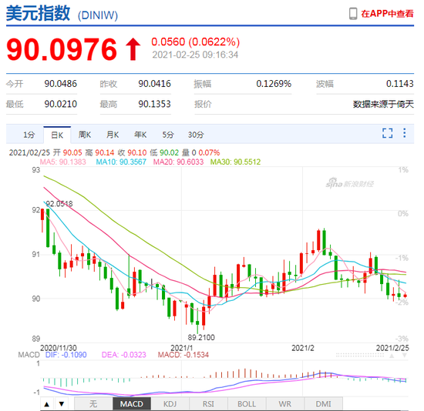Click the 昨收 value 90.0416
The image size is (424, 411).
pyautogui.click(x=155, y=84)
